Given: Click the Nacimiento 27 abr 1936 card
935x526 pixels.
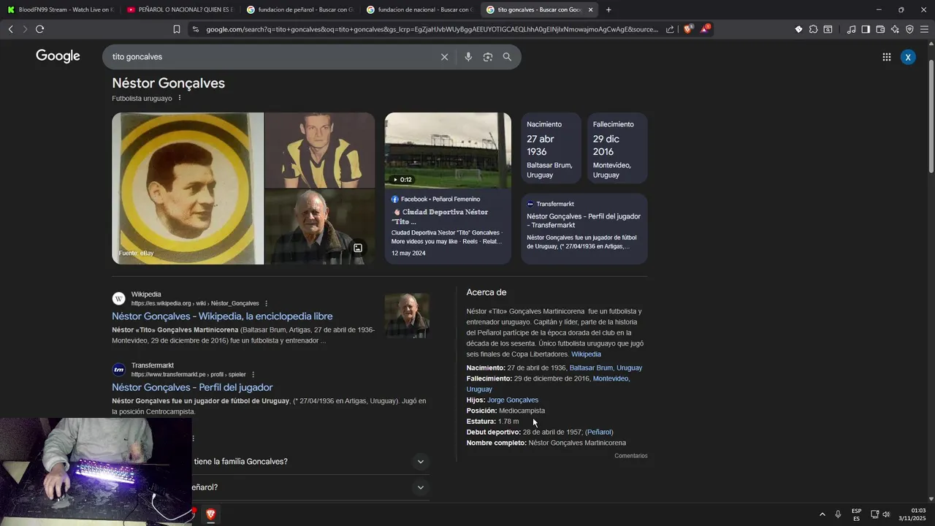Looking at the screenshot, I should [551, 148].
